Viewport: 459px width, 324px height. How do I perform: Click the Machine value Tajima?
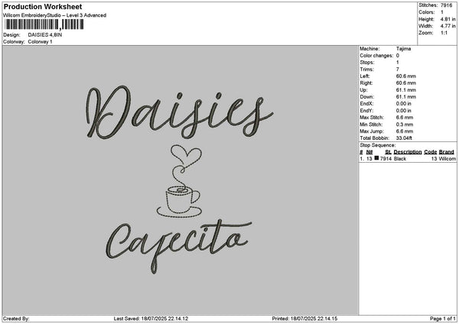coord(403,49)
